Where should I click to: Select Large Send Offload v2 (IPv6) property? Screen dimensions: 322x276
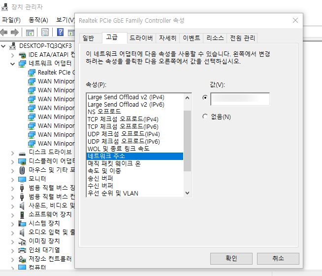tap(135, 105)
